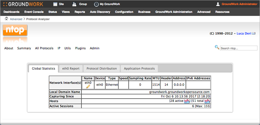Image resolution: width=260 pixels, height=125 pixels.
Task: Click the GroundWork logo
Action: pos(23,4)
